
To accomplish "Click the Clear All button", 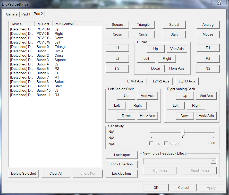I will tap(56, 173).
